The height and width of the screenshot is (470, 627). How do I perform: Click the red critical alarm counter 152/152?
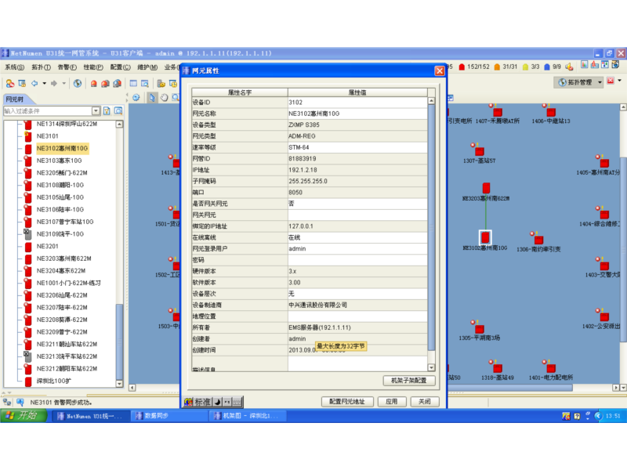pyautogui.click(x=473, y=67)
